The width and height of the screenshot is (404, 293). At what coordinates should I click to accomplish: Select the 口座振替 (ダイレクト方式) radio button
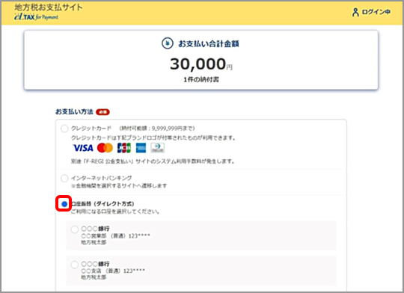tap(64, 204)
